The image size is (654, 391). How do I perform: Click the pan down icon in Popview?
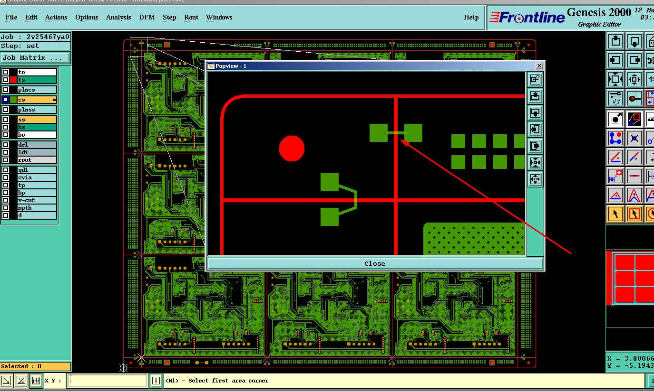click(535, 113)
